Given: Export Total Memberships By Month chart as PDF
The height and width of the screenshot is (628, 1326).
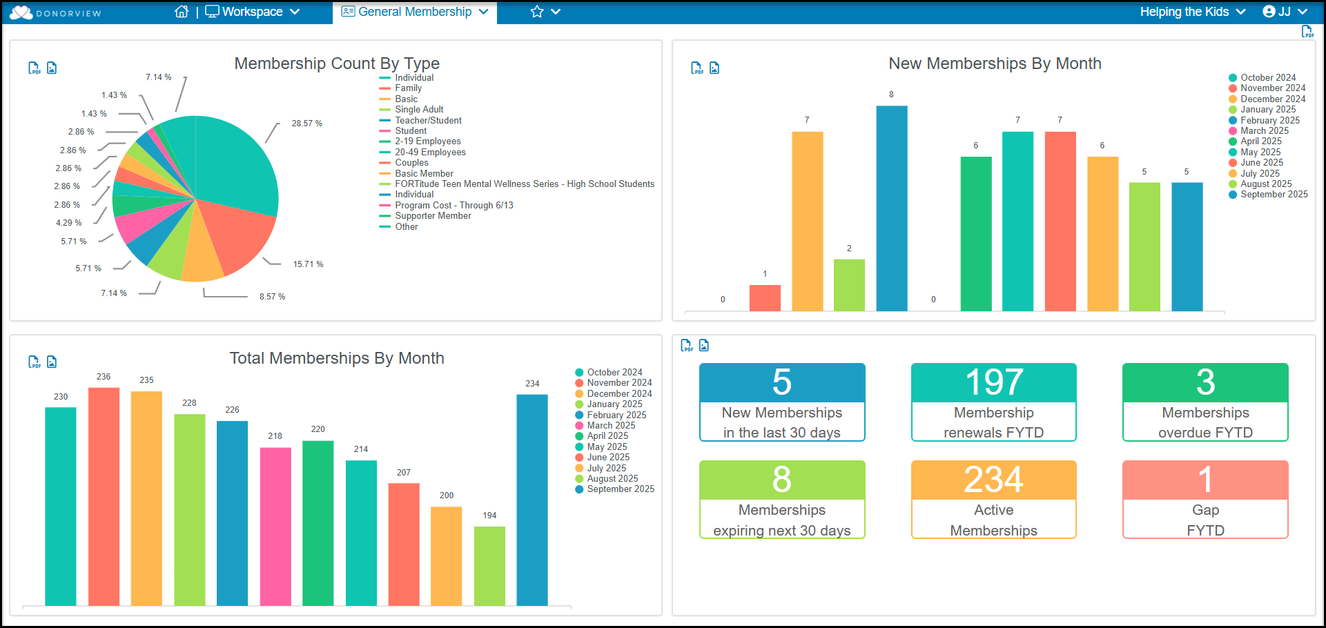Looking at the screenshot, I should coord(35,362).
